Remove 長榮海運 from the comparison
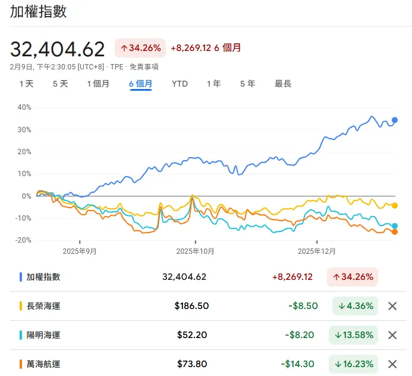412x376 pixels. (x=392, y=306)
